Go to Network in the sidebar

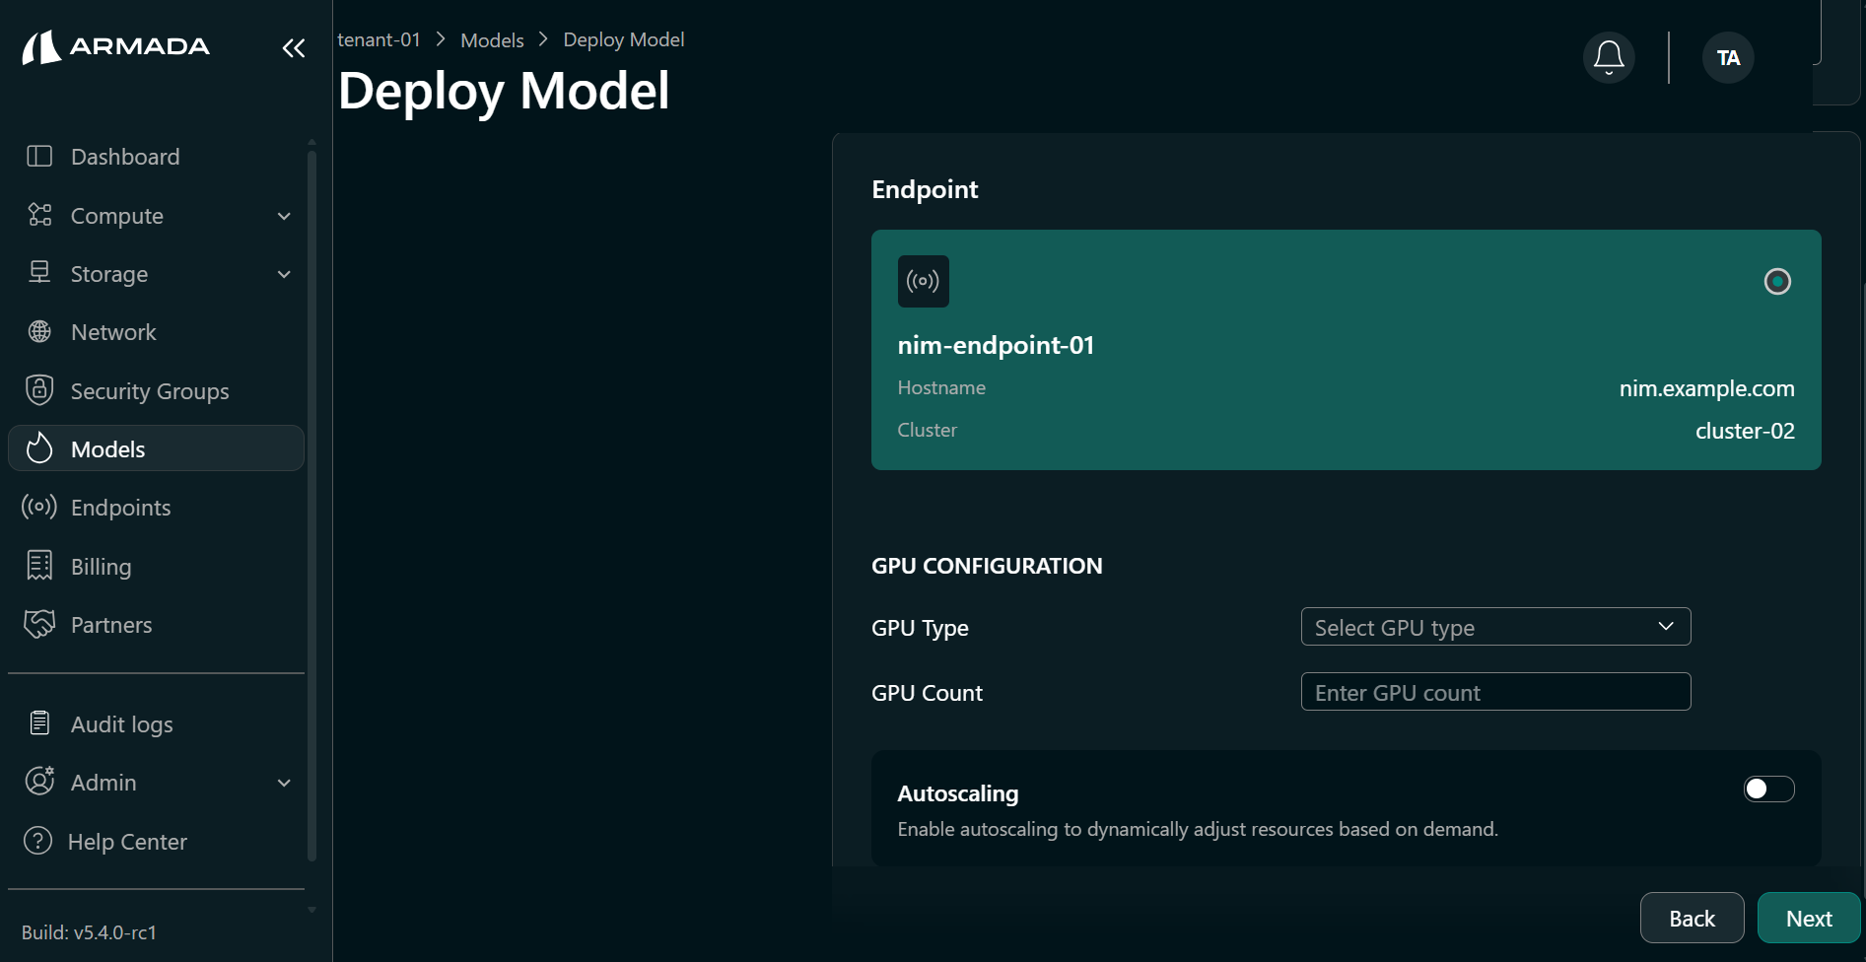156,332
